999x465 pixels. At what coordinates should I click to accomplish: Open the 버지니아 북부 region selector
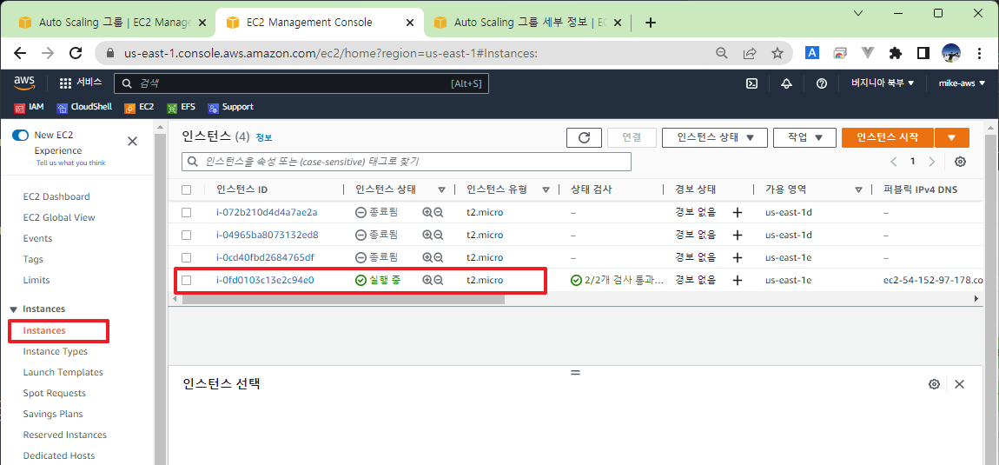click(883, 83)
